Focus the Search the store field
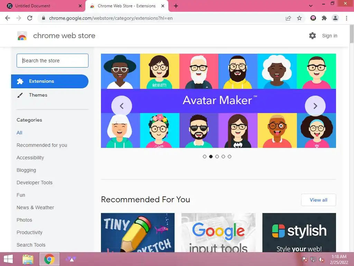Screen dimensions: 354x266 tap(53, 61)
